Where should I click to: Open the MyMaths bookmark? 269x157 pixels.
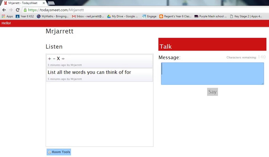[x=53, y=16]
